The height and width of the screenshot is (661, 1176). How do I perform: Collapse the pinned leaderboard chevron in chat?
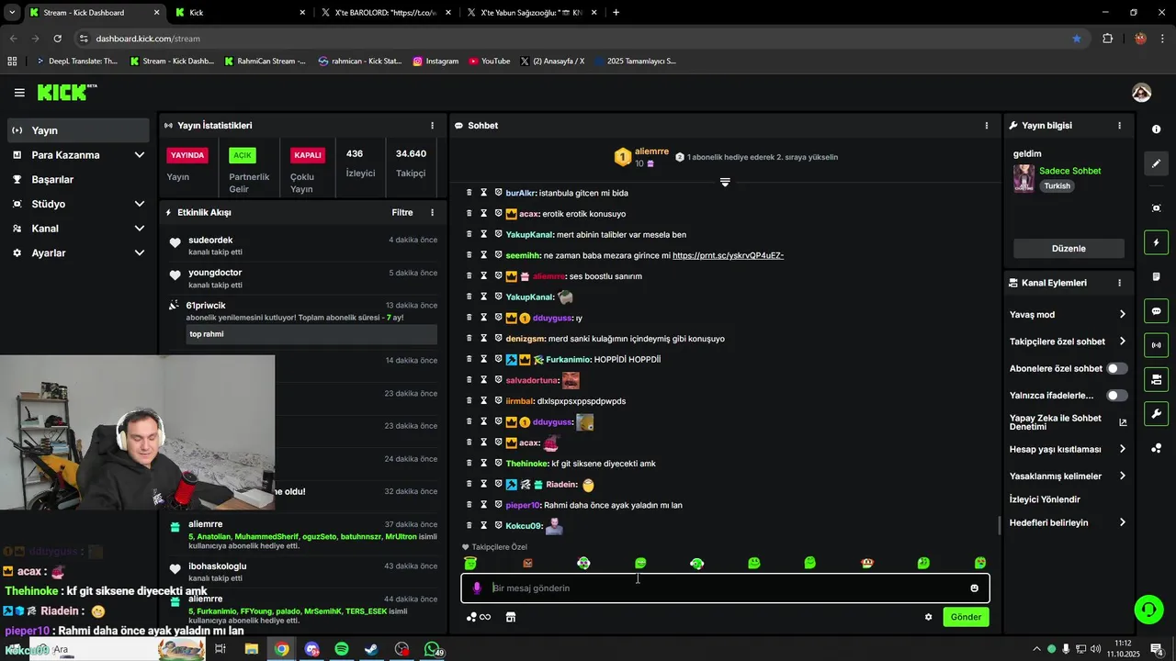[725, 183]
